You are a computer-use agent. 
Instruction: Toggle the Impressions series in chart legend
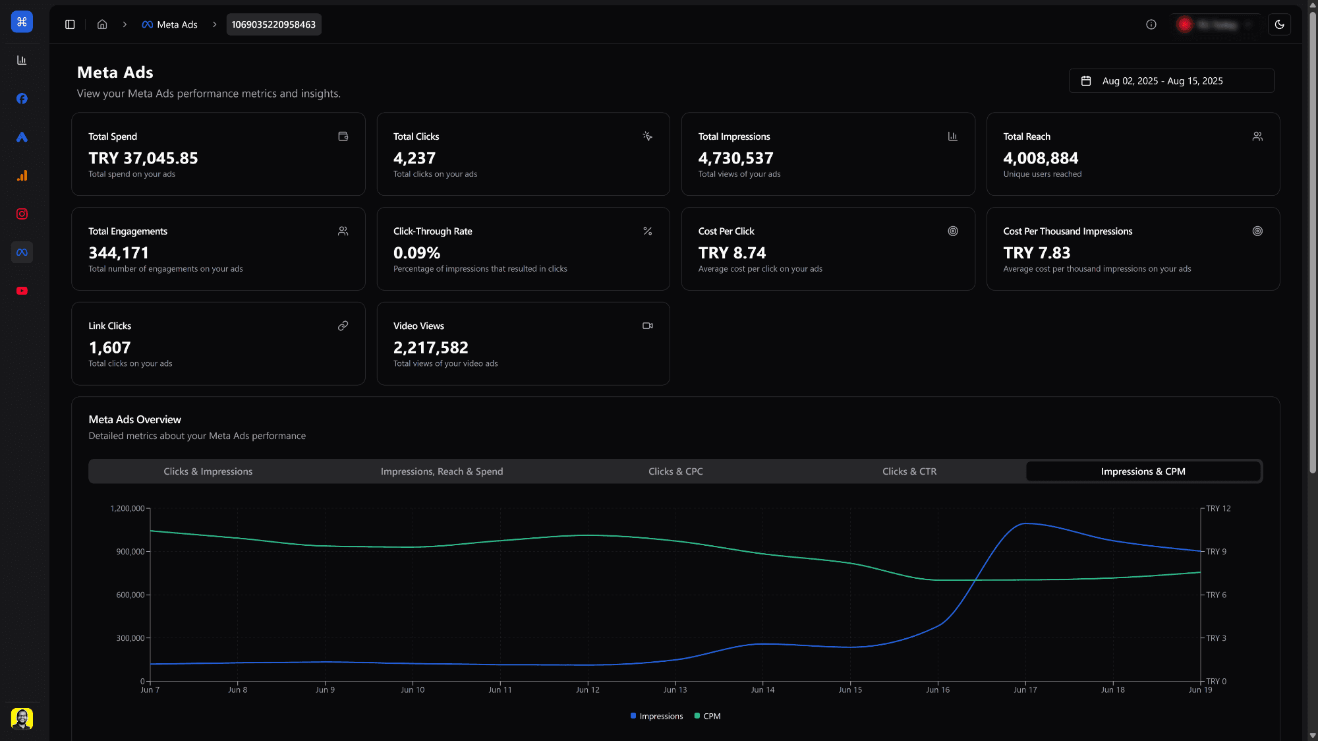pyautogui.click(x=656, y=716)
